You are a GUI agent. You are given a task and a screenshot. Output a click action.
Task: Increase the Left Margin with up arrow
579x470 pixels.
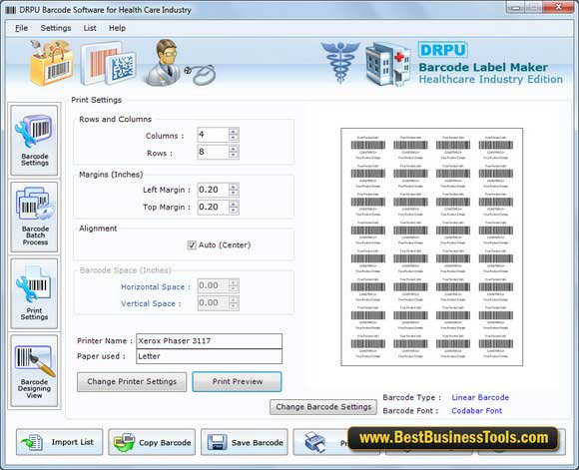[234, 187]
